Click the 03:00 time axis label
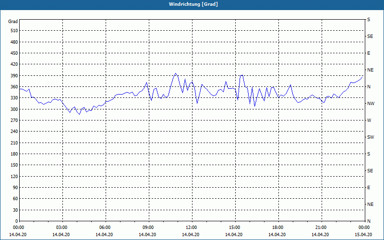Screen dimensions: 384x240 pyautogui.click(x=62, y=227)
